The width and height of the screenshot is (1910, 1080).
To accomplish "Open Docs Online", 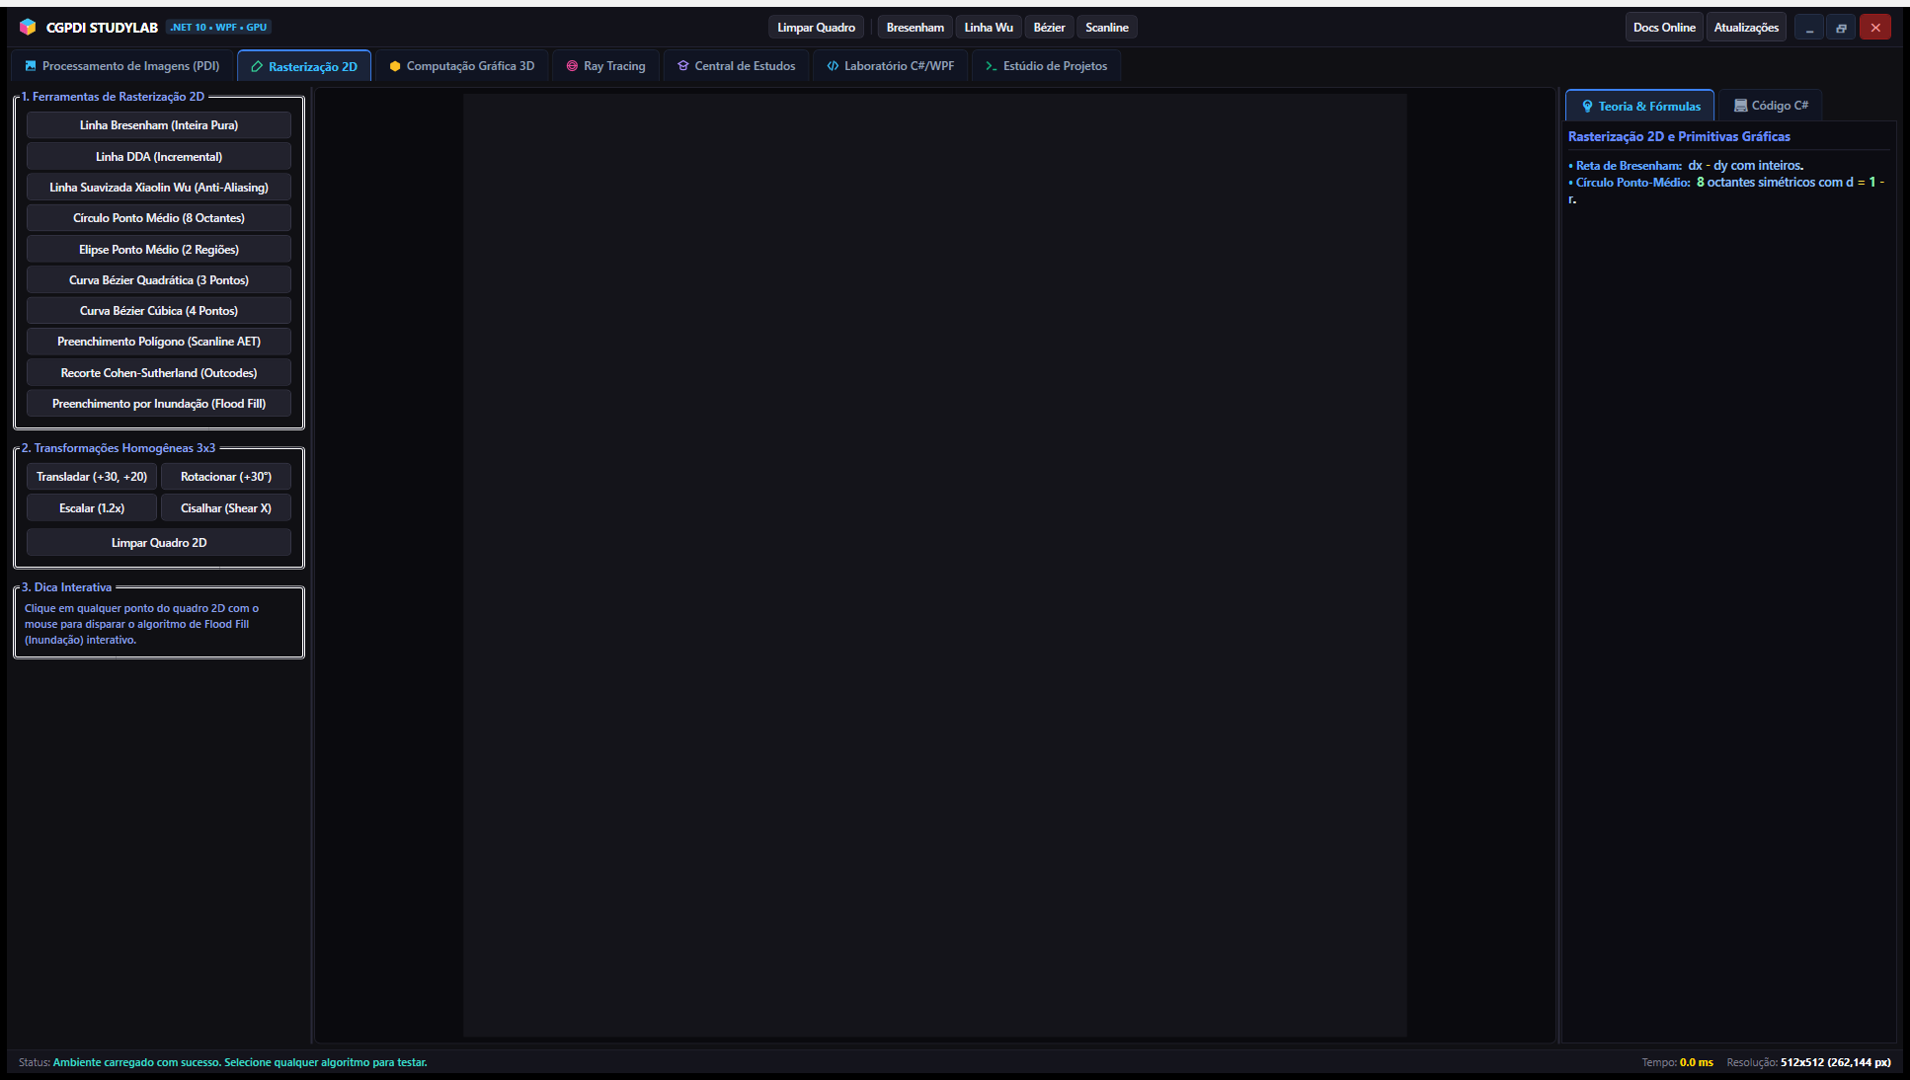I will click(x=1664, y=28).
